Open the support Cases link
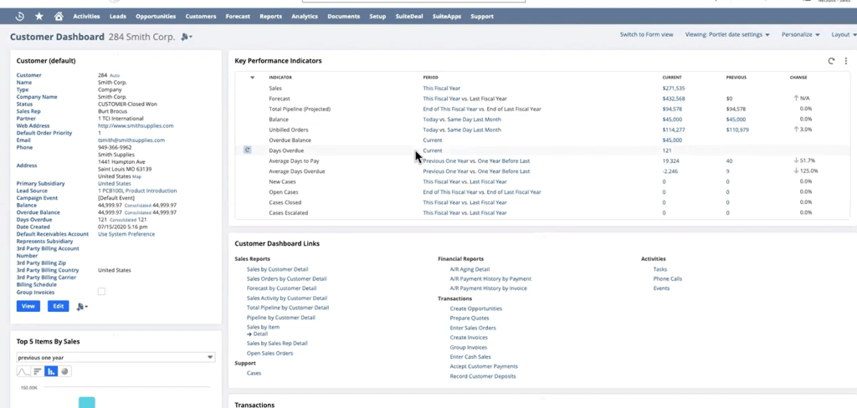Viewport: 857px width, 408px height. click(x=254, y=373)
